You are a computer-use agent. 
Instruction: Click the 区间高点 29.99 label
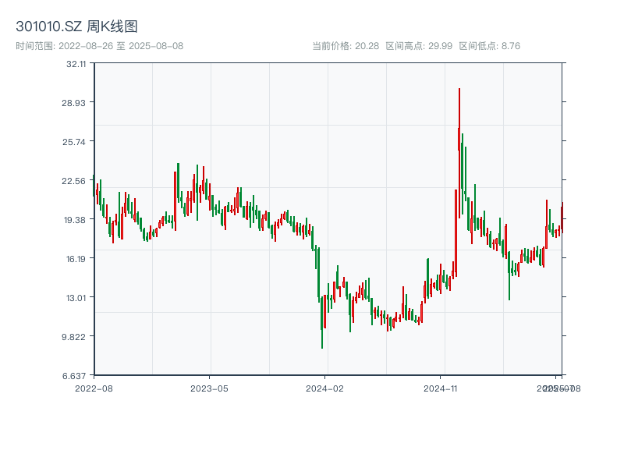point(419,46)
